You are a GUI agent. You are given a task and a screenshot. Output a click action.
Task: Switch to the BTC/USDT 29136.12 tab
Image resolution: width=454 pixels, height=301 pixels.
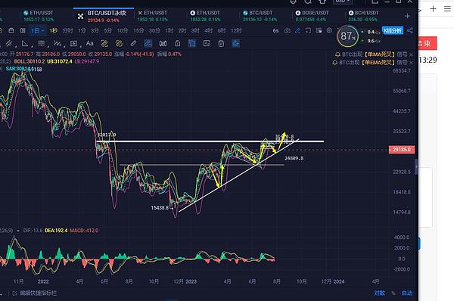pos(260,16)
